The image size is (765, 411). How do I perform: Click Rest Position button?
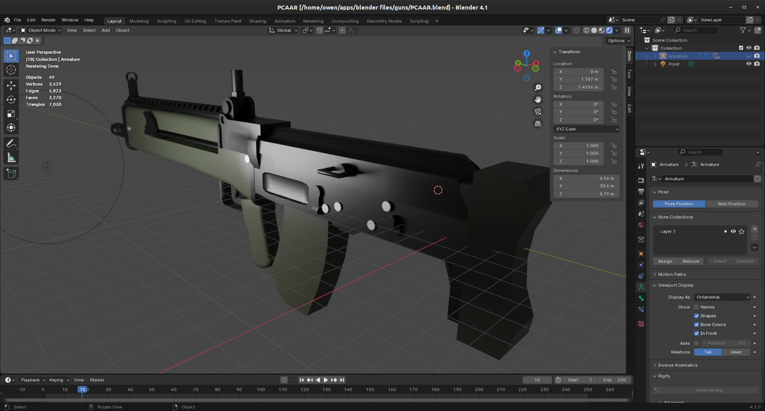(x=732, y=204)
